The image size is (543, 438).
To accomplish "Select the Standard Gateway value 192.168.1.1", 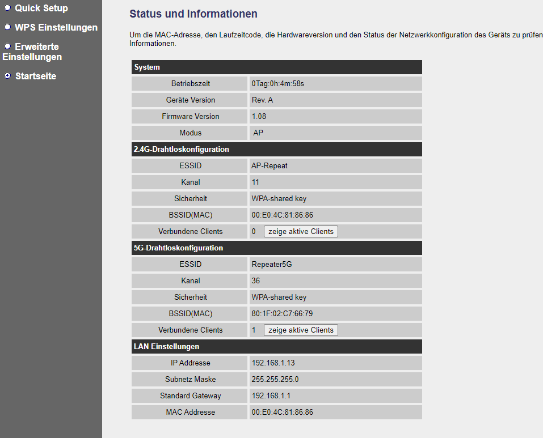I will (x=271, y=396).
